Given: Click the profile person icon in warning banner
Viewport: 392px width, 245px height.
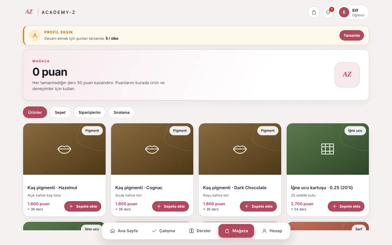Looking at the screenshot, I should 35,35.
